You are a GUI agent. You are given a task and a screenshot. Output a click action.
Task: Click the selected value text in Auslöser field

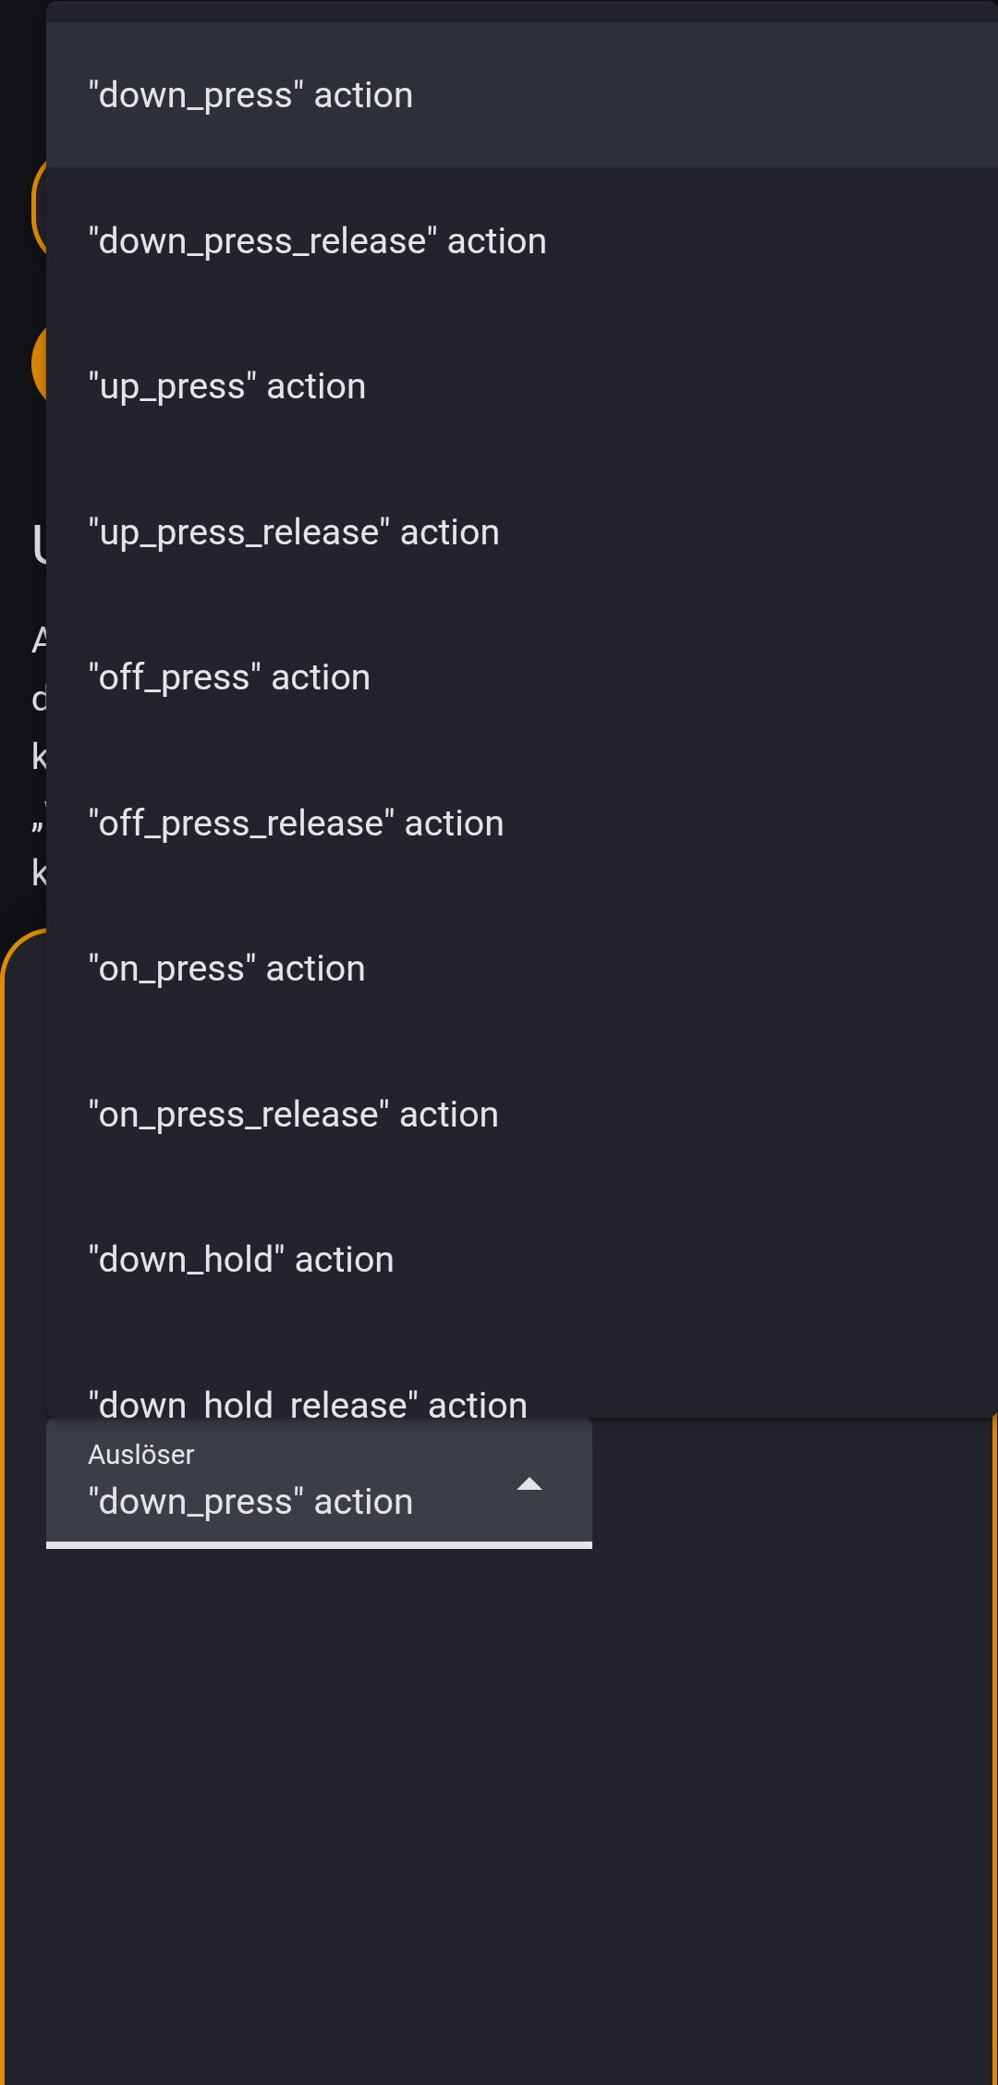(250, 1502)
